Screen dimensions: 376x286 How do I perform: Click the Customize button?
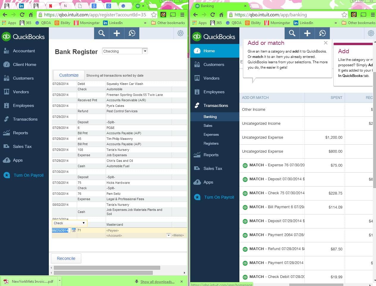69,75
